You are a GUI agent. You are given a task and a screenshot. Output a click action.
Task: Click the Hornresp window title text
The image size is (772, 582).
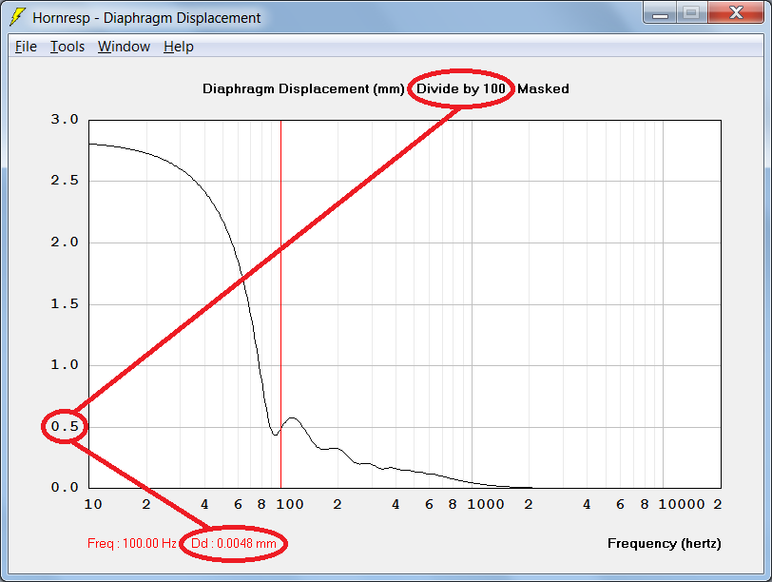tap(146, 18)
